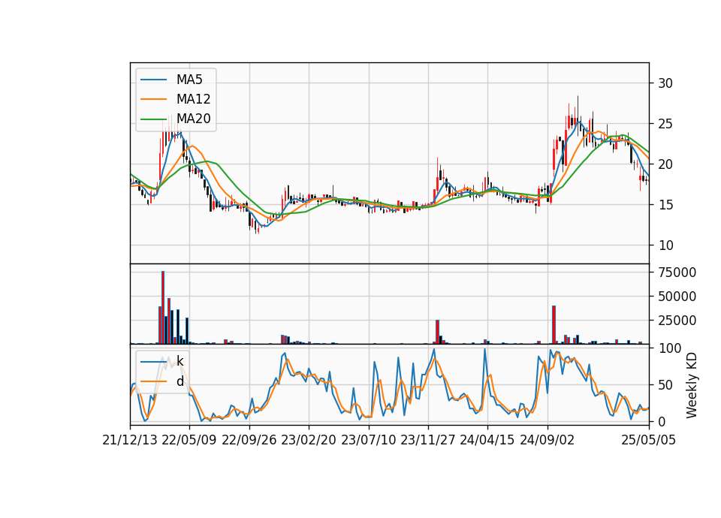Select the MA20 legend label

(193, 119)
